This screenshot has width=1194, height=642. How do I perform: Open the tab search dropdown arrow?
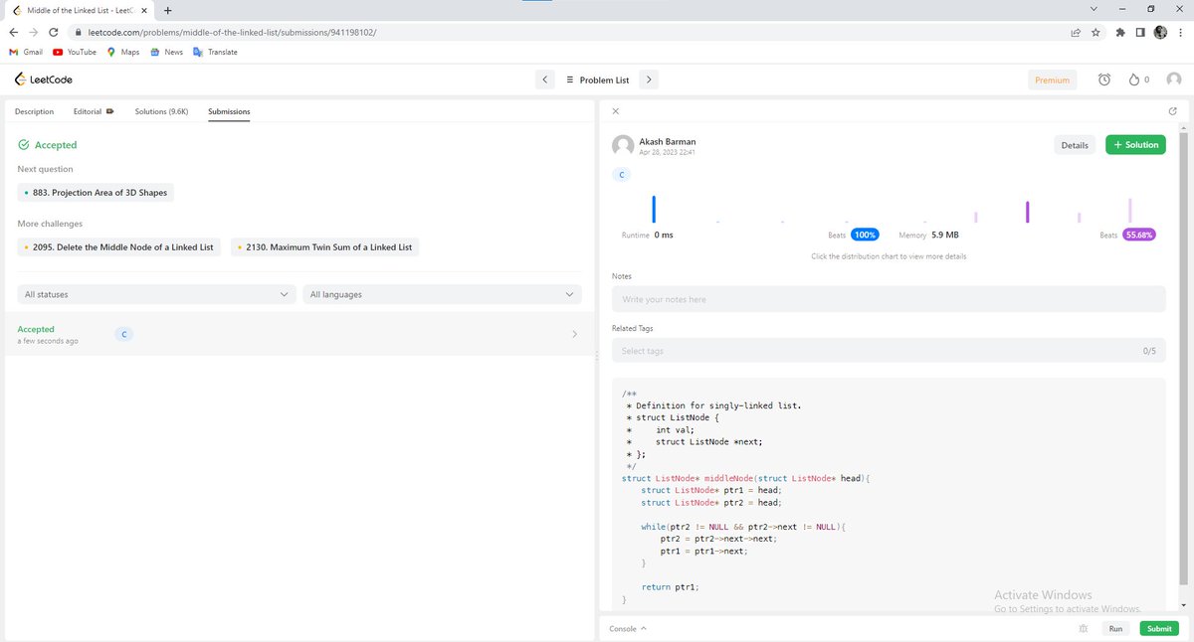click(1094, 9)
